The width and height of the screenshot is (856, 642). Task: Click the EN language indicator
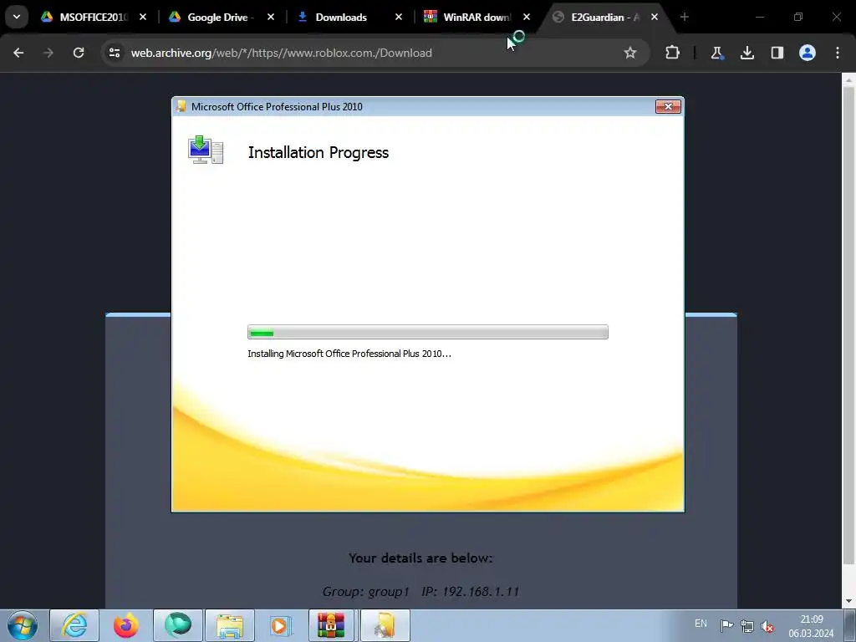point(701,624)
